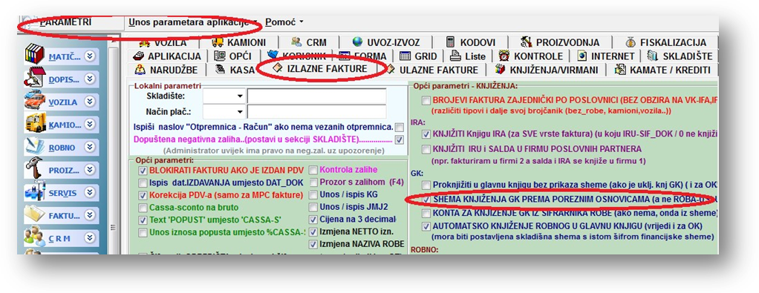Click the icon on APLIKACIJA tab
The height and width of the screenshot is (293, 759).
pyautogui.click(x=139, y=56)
